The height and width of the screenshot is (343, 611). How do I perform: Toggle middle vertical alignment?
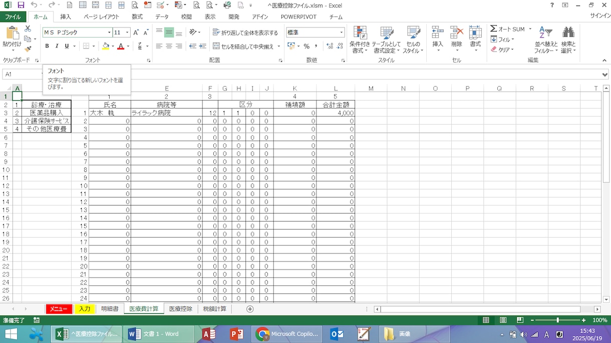tap(169, 32)
